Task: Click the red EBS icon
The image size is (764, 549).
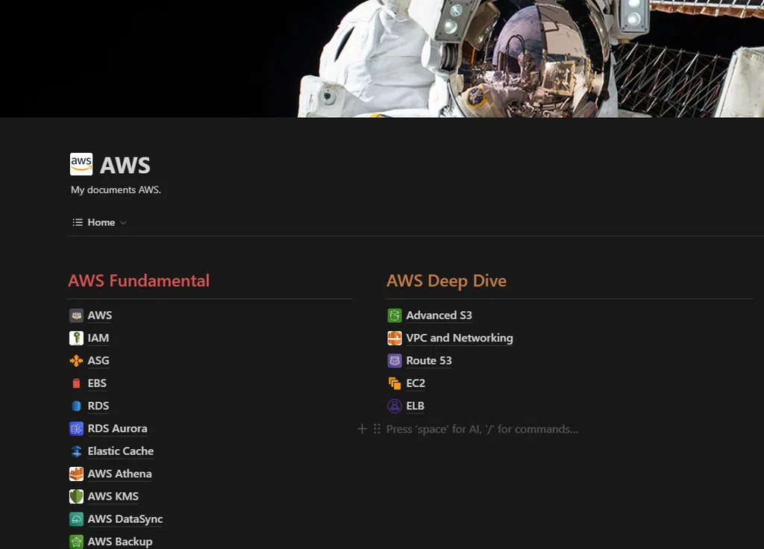Action: tap(77, 383)
